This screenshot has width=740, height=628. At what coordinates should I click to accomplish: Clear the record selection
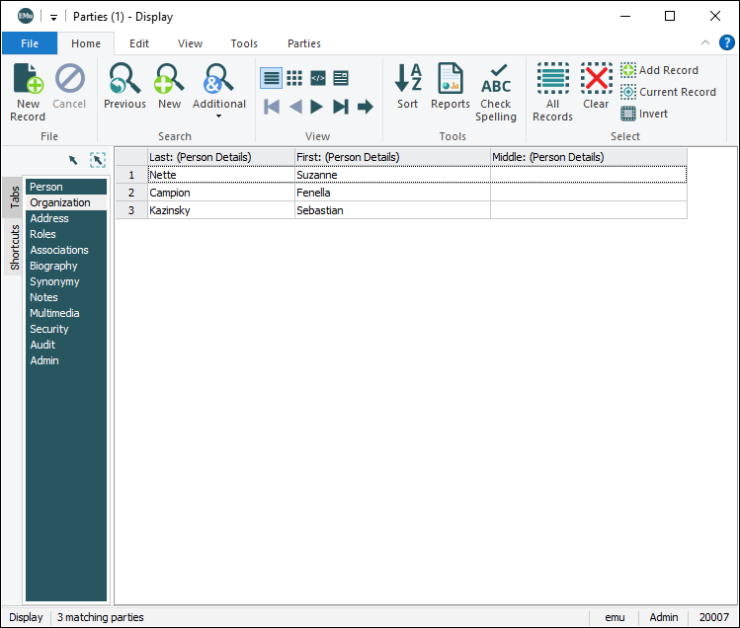pyautogui.click(x=596, y=86)
